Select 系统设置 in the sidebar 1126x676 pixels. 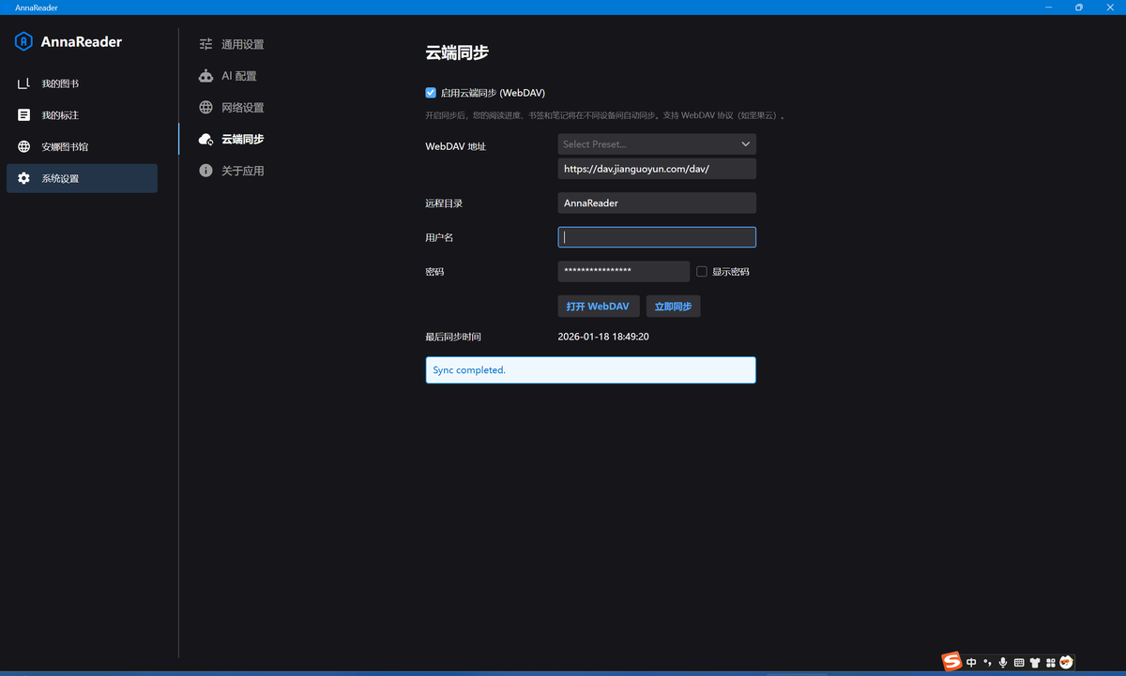82,178
